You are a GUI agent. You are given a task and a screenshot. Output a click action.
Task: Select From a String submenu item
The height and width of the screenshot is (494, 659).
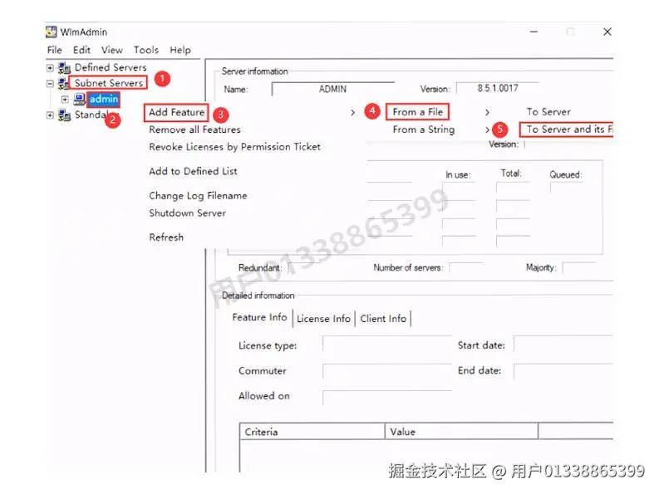(424, 130)
